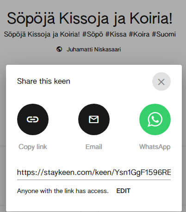Click the Copy link chain icon
Image resolution: width=186 pixels, height=212 pixels.
coord(33,119)
